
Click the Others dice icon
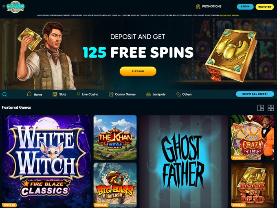(x=178, y=94)
